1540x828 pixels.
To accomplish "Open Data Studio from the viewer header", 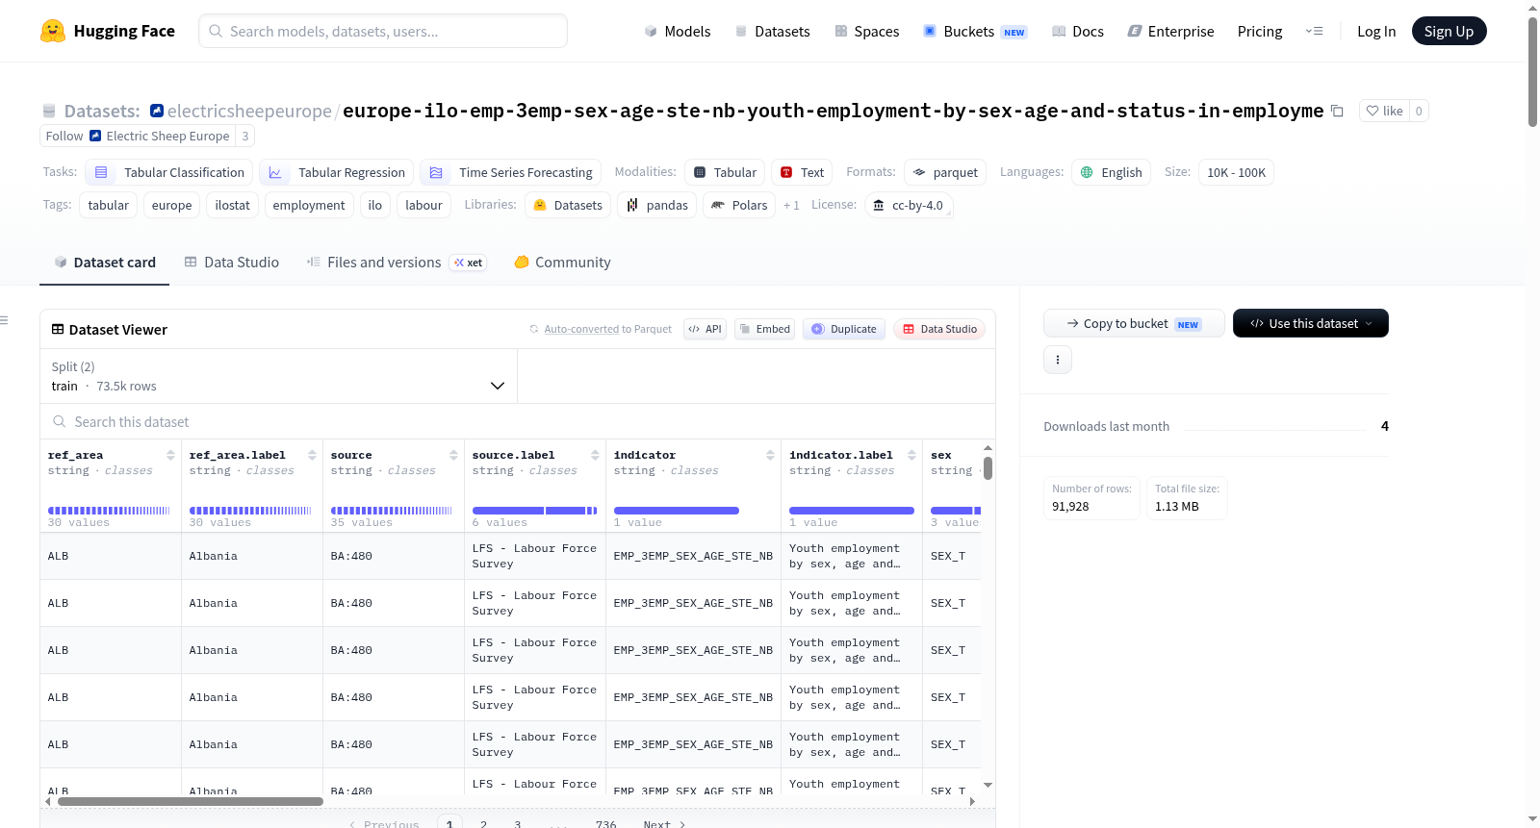I will 939,329.
